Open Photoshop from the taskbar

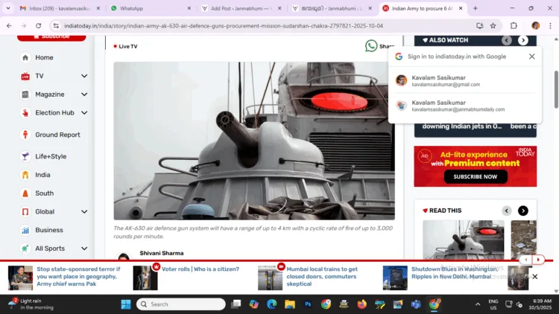click(307, 304)
